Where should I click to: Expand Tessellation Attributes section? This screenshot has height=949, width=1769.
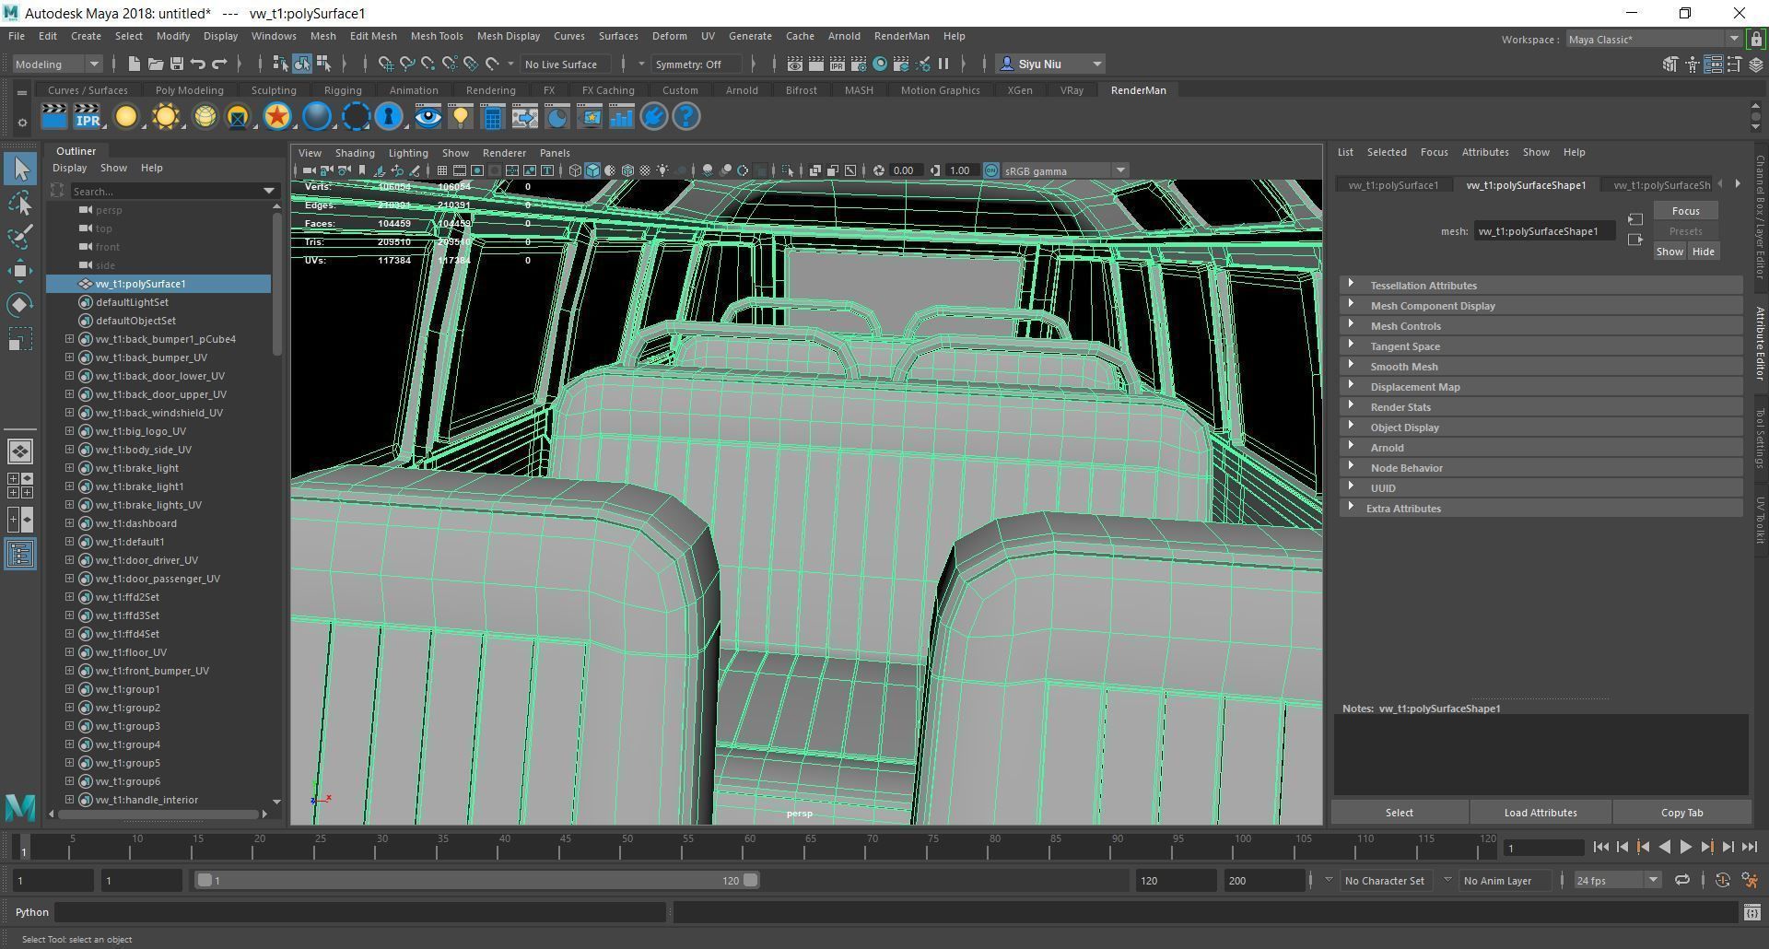pos(1541,286)
